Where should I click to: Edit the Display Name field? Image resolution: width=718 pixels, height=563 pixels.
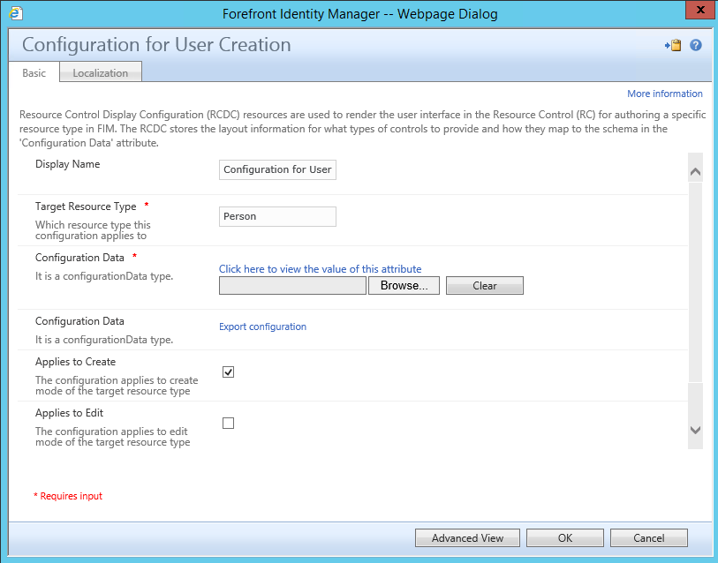pos(277,169)
